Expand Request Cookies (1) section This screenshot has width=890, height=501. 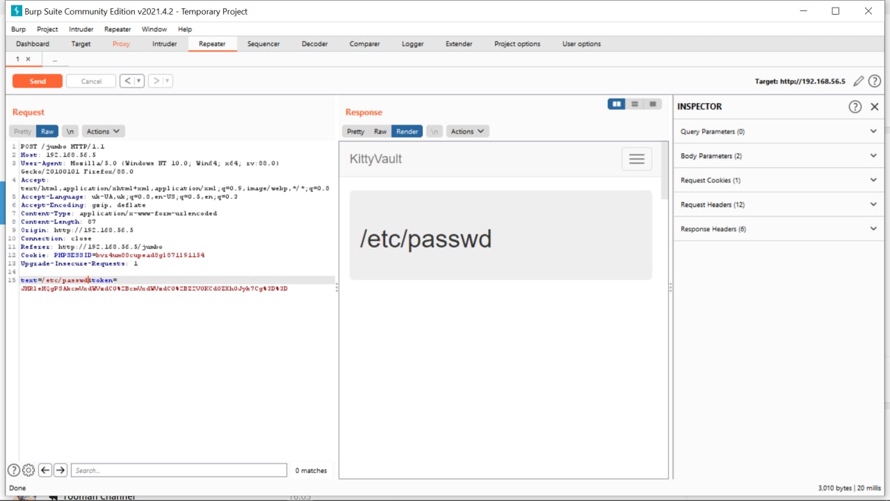click(778, 180)
